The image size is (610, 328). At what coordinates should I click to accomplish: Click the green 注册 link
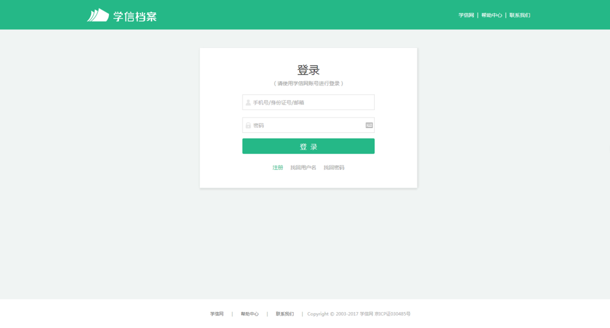click(277, 168)
